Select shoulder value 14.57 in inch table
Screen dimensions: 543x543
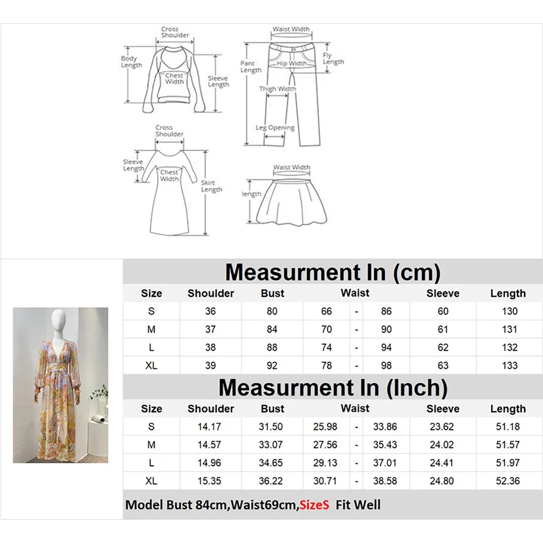[209, 444]
